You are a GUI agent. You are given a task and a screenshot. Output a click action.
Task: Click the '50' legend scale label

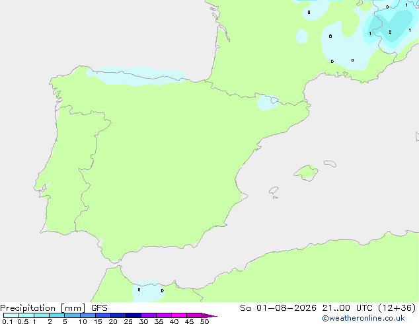tap(204, 321)
